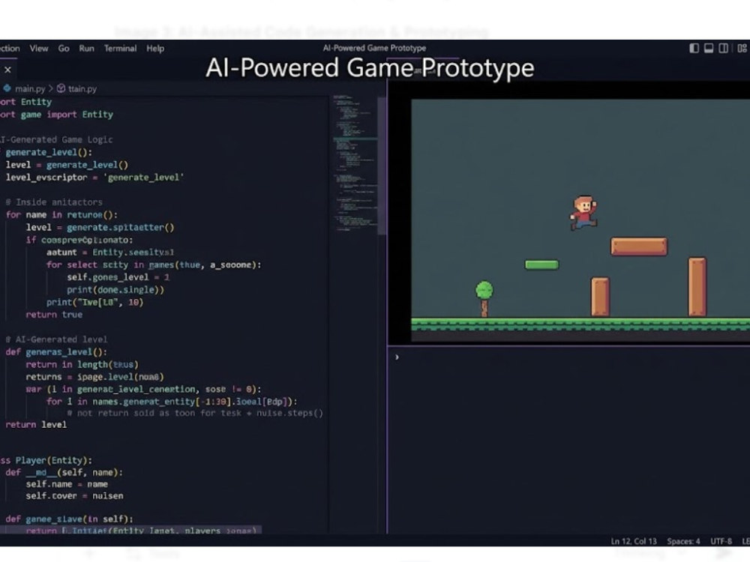Click the comment '# AI-Generated level'
The height and width of the screenshot is (562, 750).
click(x=56, y=339)
